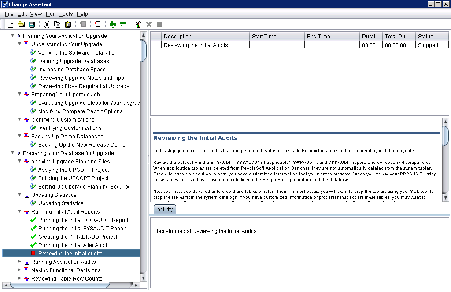The height and width of the screenshot is (292, 451).
Task: Click the tree horizontal scroll-left arrow
Action: point(6,285)
